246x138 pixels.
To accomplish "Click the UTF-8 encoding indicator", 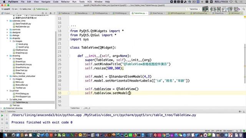I will click(x=219, y=131).
